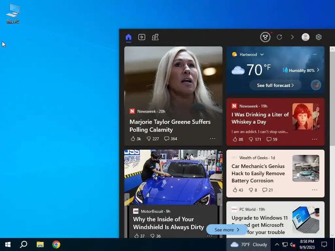Open File Explorer from taskbar

click(40, 244)
